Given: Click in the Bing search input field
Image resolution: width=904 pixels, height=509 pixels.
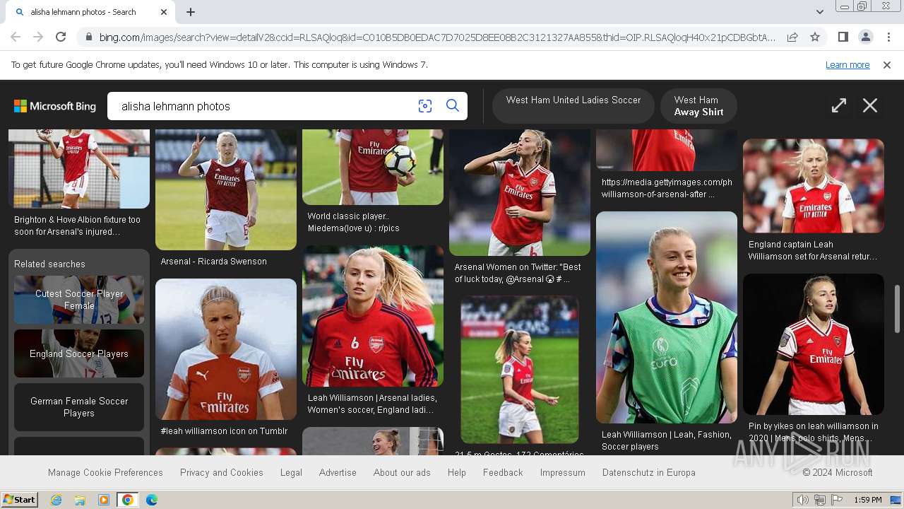Looking at the screenshot, I should pos(265,106).
